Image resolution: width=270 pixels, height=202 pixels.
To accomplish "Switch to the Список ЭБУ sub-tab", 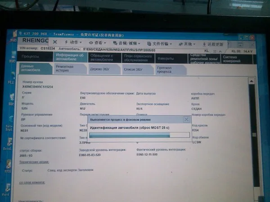I will 138,70.
